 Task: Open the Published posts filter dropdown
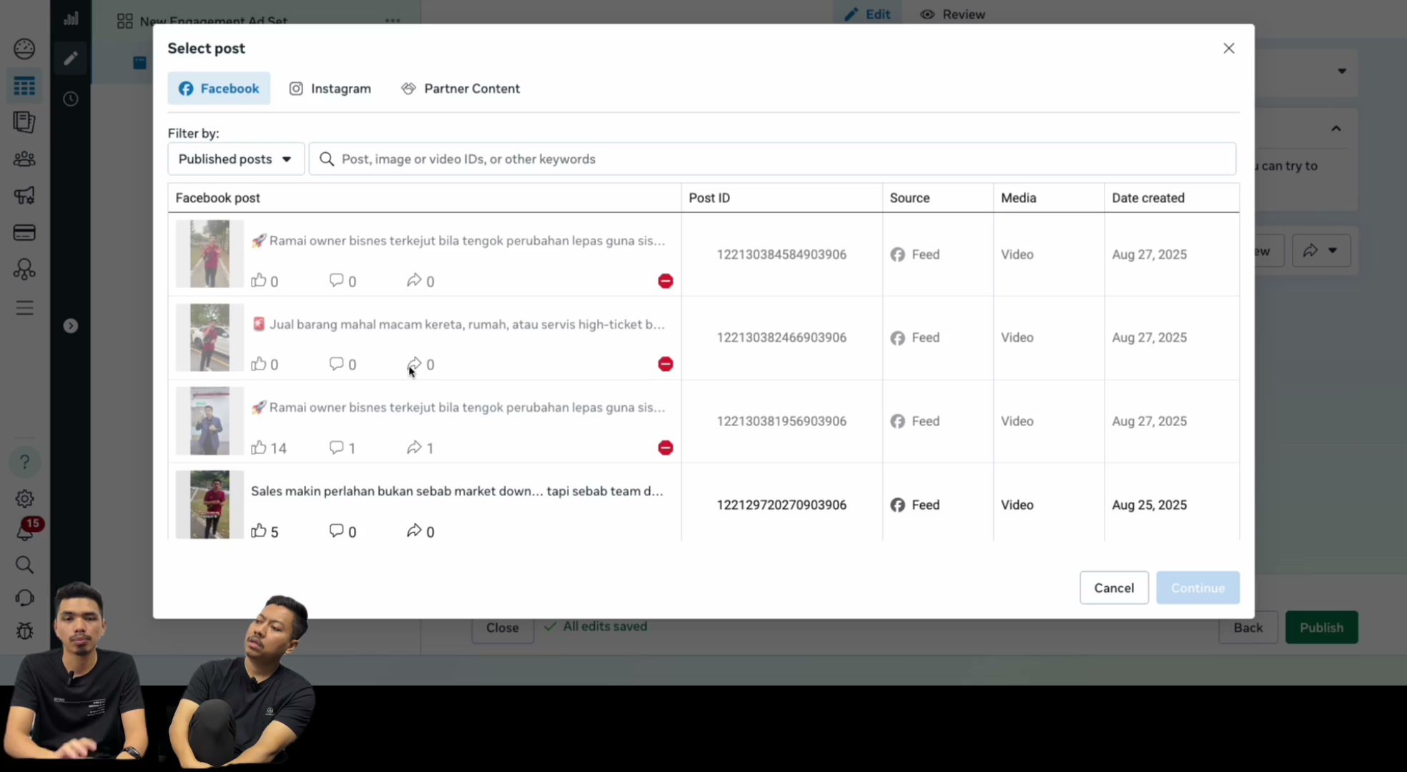[236, 159]
